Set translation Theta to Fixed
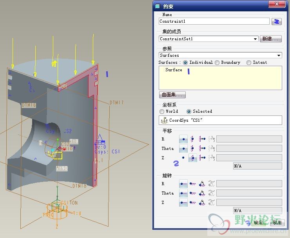This screenshot has width=290, height=238. (192, 148)
